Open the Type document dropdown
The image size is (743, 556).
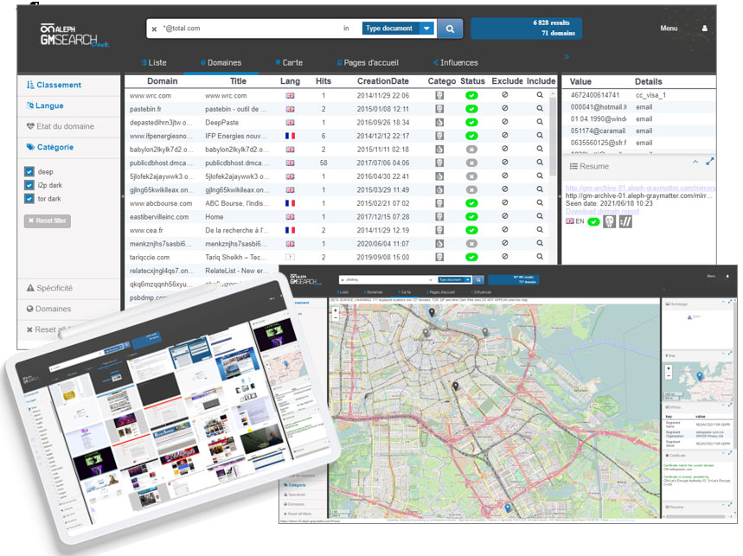[x=398, y=29]
